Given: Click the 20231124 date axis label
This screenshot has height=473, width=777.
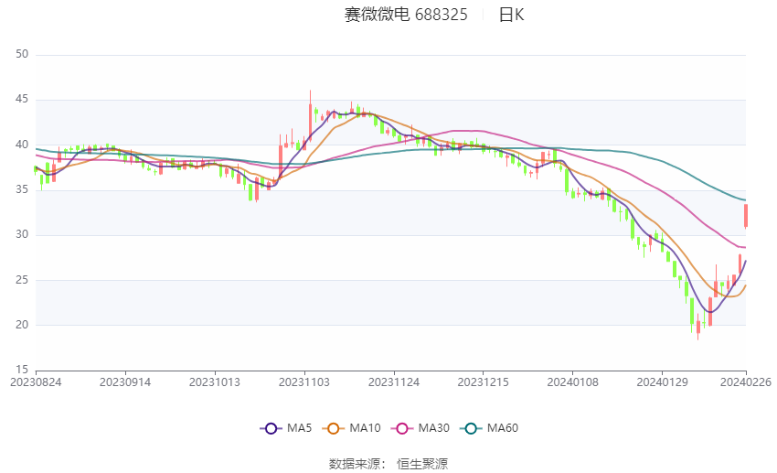Looking at the screenshot, I should (x=394, y=382).
